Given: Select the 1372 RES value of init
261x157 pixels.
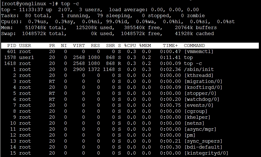Looking at the screenshot, I should click(94, 69).
